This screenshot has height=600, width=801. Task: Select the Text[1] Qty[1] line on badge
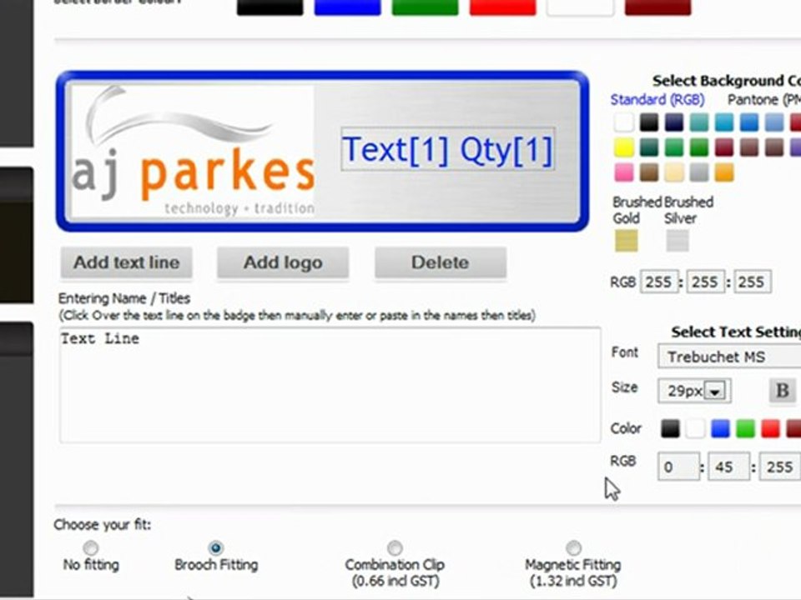pyautogui.click(x=447, y=149)
